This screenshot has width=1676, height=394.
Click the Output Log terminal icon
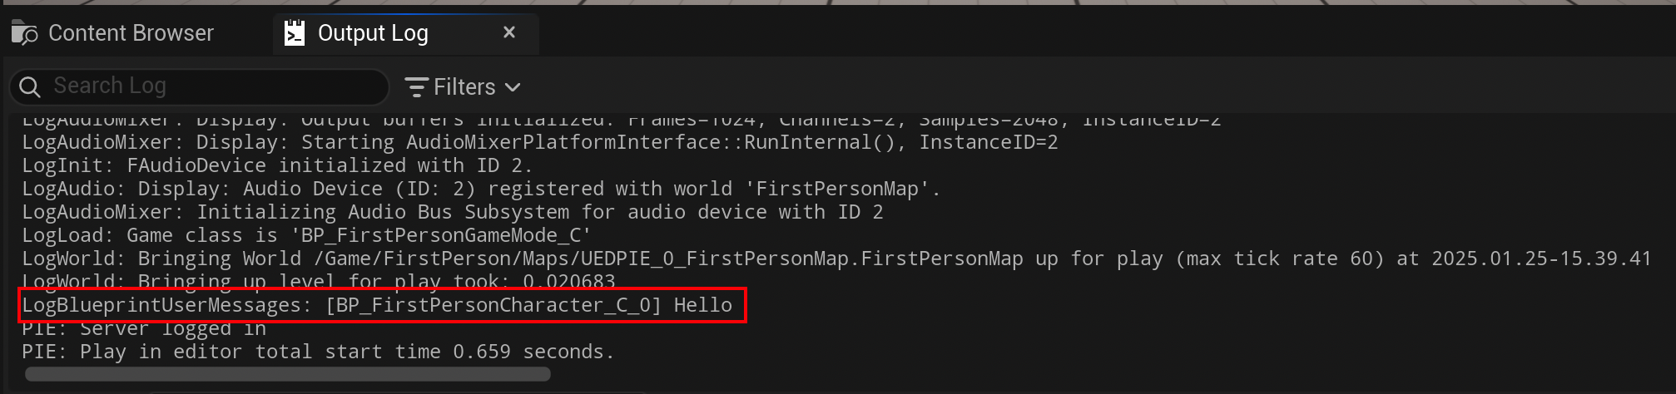(x=295, y=33)
